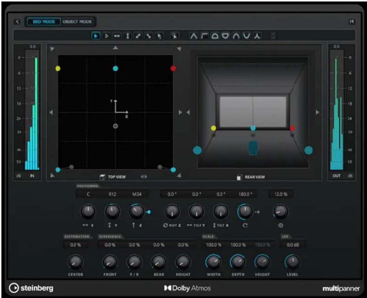Viewport: 367px width, 298px height.
Task: Click right arrow of the rear view
Action: [317, 112]
